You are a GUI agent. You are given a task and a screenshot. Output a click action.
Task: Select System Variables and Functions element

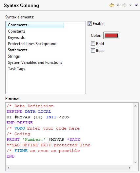tap(35, 62)
